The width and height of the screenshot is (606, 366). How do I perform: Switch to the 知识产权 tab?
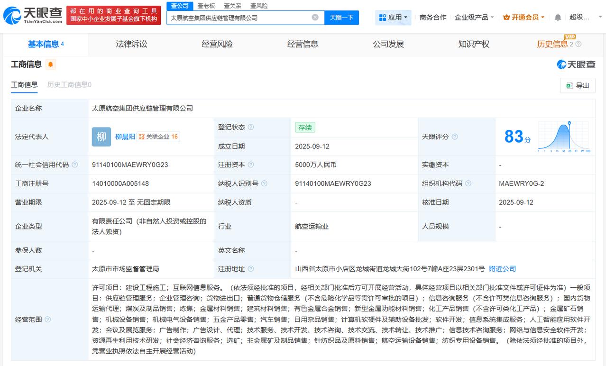[x=474, y=44]
